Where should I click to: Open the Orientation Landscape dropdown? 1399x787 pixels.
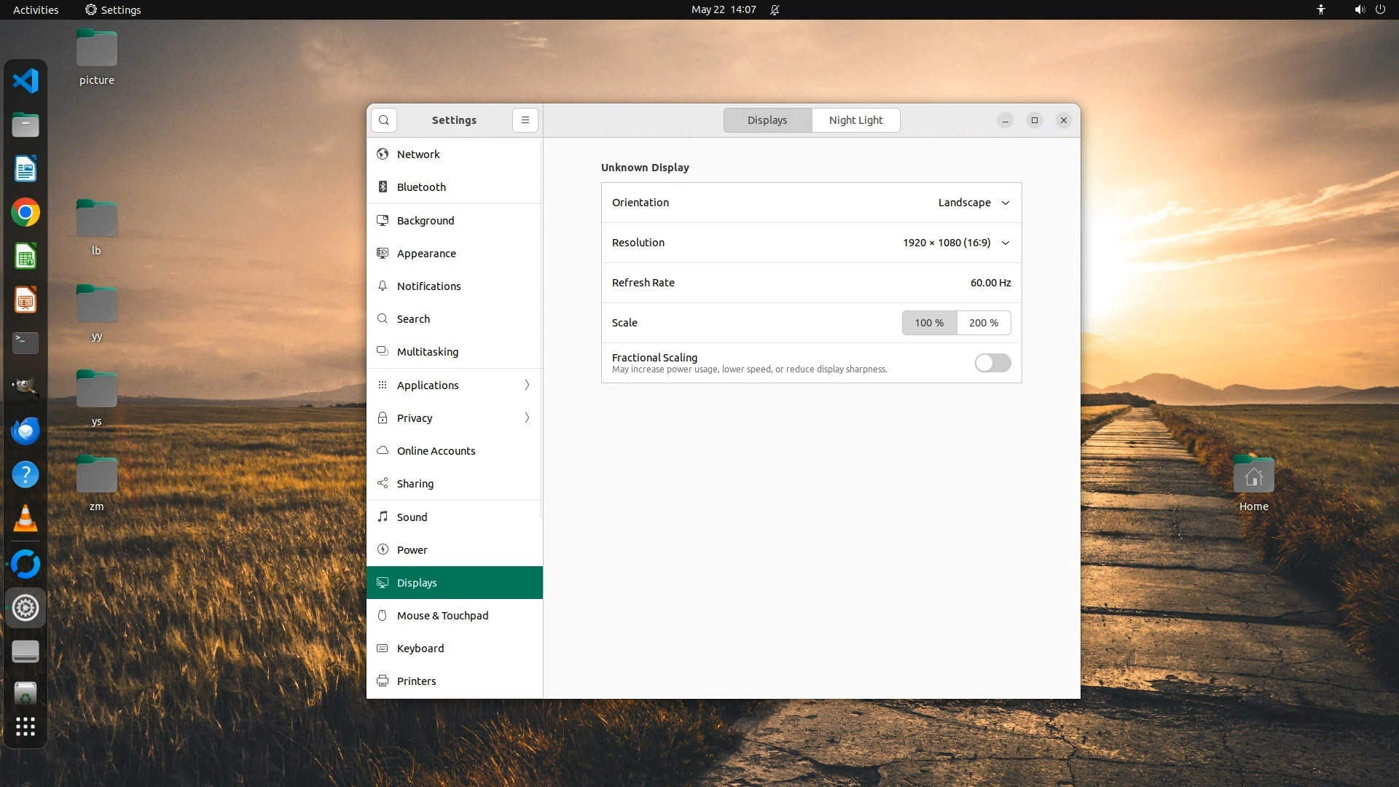[973, 203]
